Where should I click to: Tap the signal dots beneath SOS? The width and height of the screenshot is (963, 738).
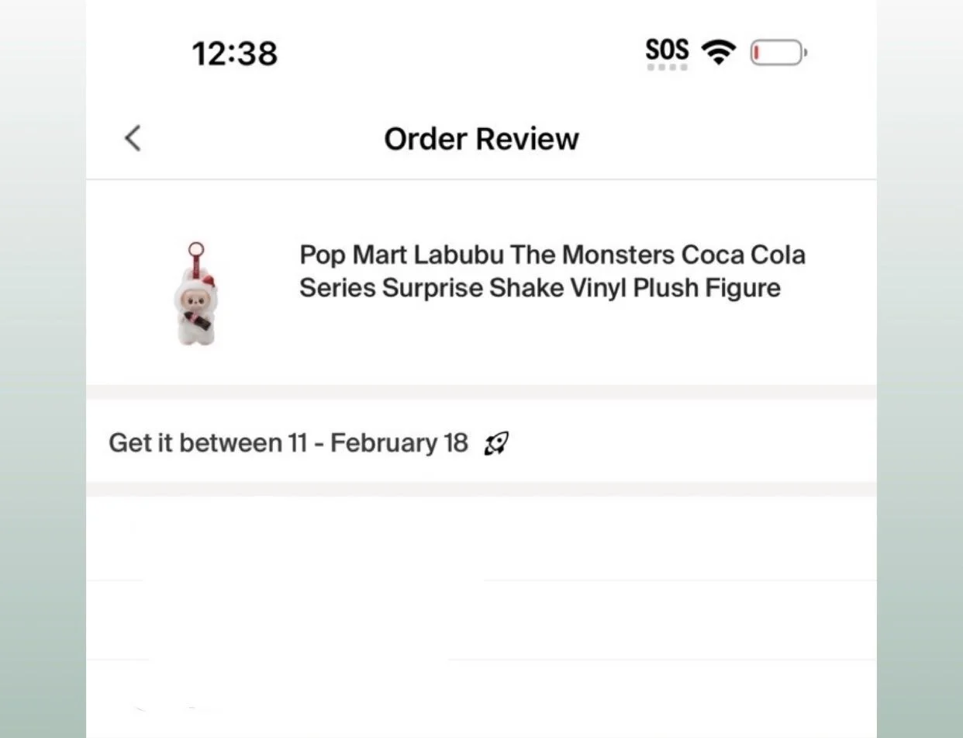[667, 68]
